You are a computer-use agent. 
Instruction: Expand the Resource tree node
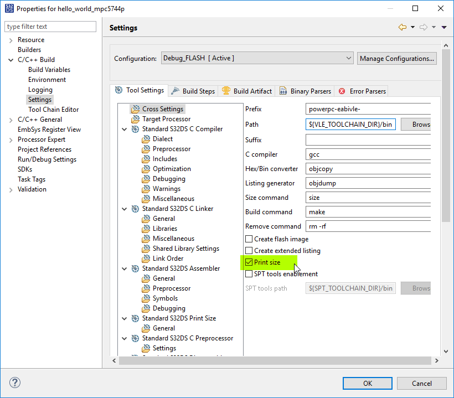(11, 40)
